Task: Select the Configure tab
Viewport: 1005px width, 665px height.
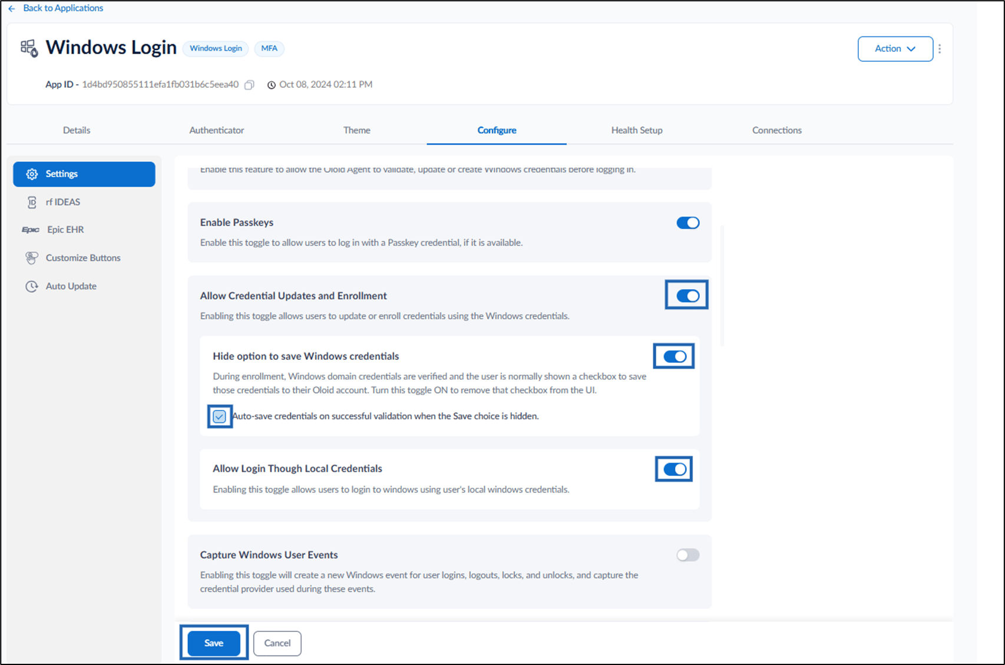Action: [497, 130]
